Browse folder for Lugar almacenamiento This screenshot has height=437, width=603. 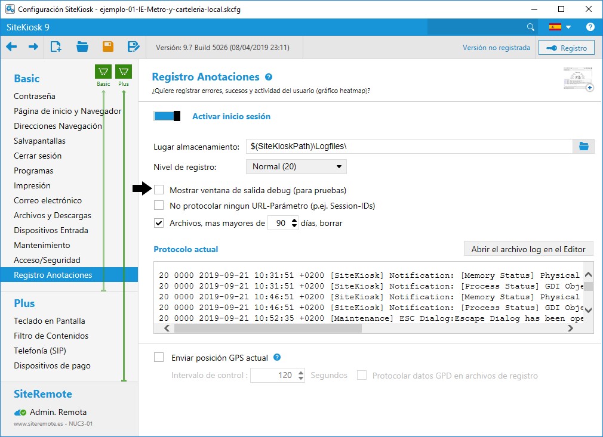583,147
